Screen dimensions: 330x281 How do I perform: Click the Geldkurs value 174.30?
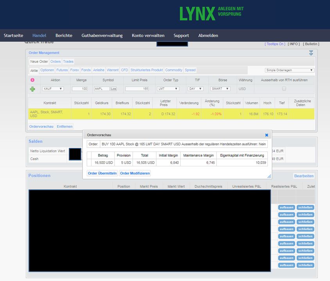[105, 114]
